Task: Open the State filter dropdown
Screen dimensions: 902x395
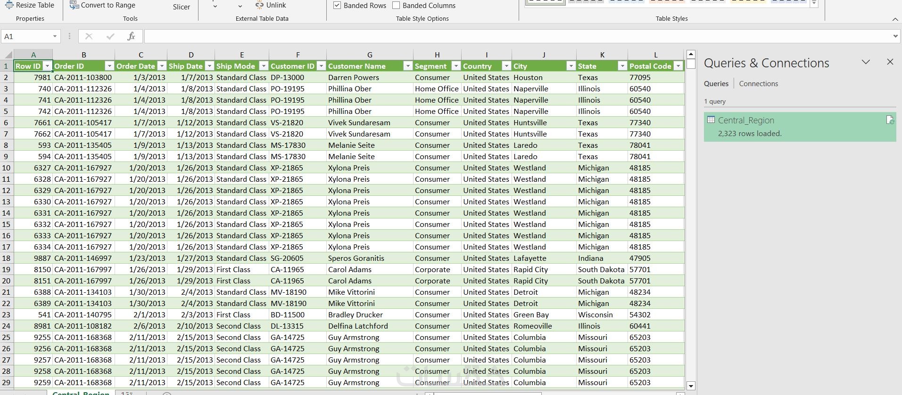Action: [x=622, y=66]
